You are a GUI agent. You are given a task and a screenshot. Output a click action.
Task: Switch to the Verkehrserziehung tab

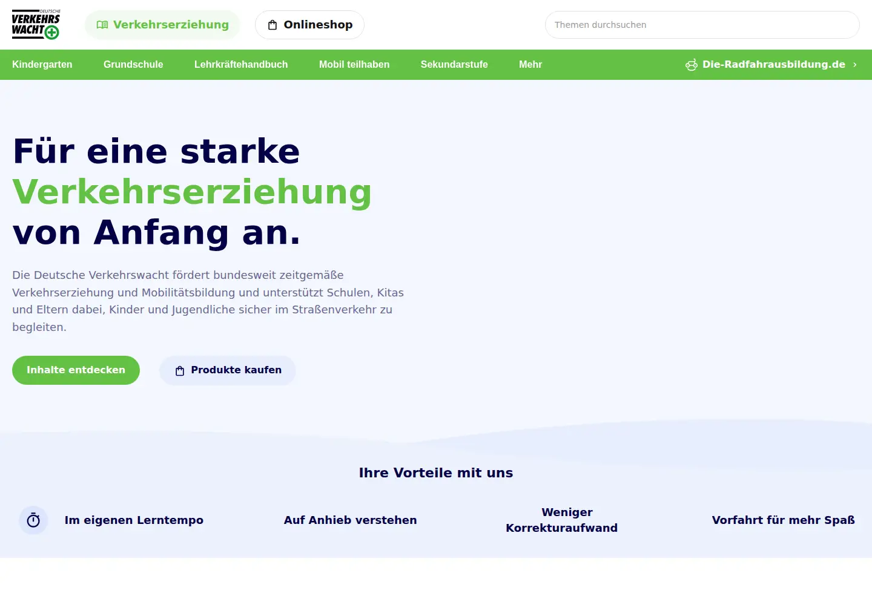click(x=162, y=25)
